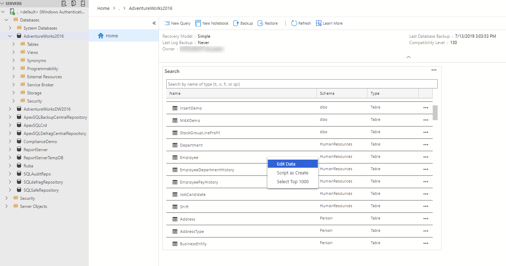Click the search by name input field
This screenshot has width=506, height=266.
coord(302,84)
